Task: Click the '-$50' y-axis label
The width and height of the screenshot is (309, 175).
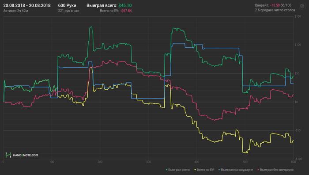Action: coord(298,130)
